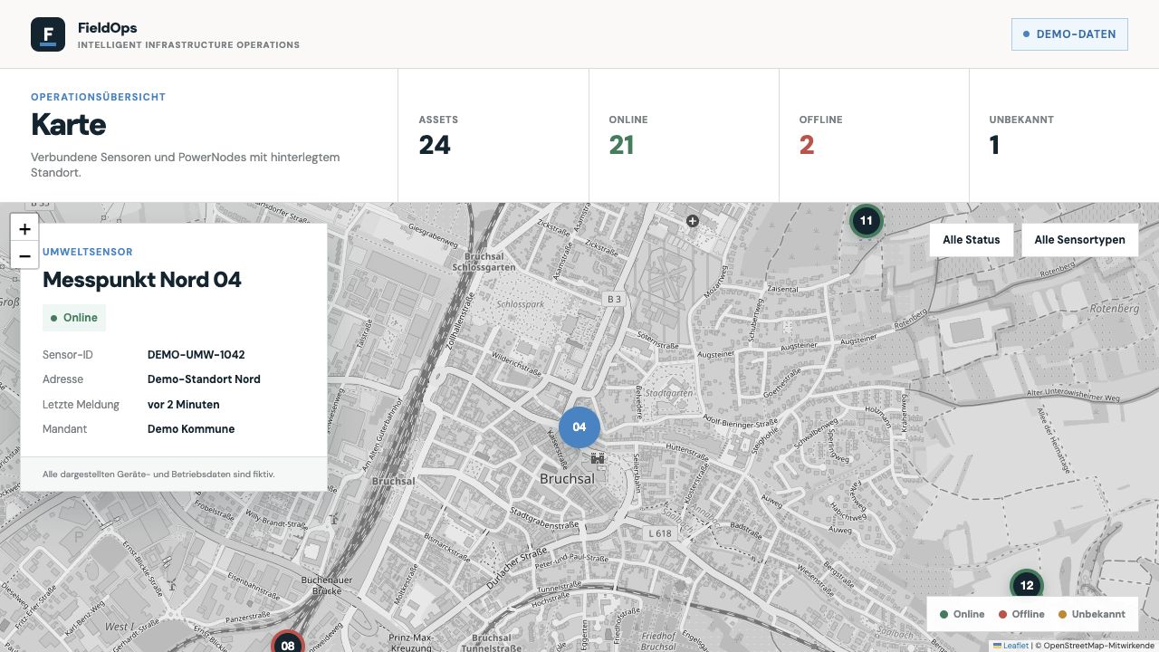Click the Karte page heading
The width and height of the screenshot is (1159, 652).
pyautogui.click(x=69, y=124)
